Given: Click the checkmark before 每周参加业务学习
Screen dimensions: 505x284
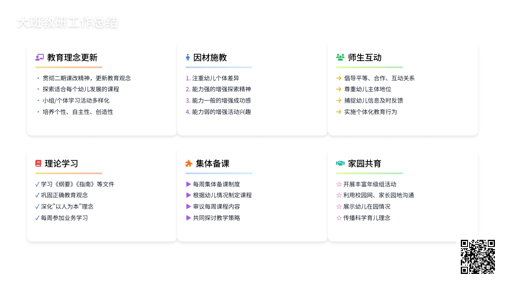Looking at the screenshot, I should click(37, 218).
